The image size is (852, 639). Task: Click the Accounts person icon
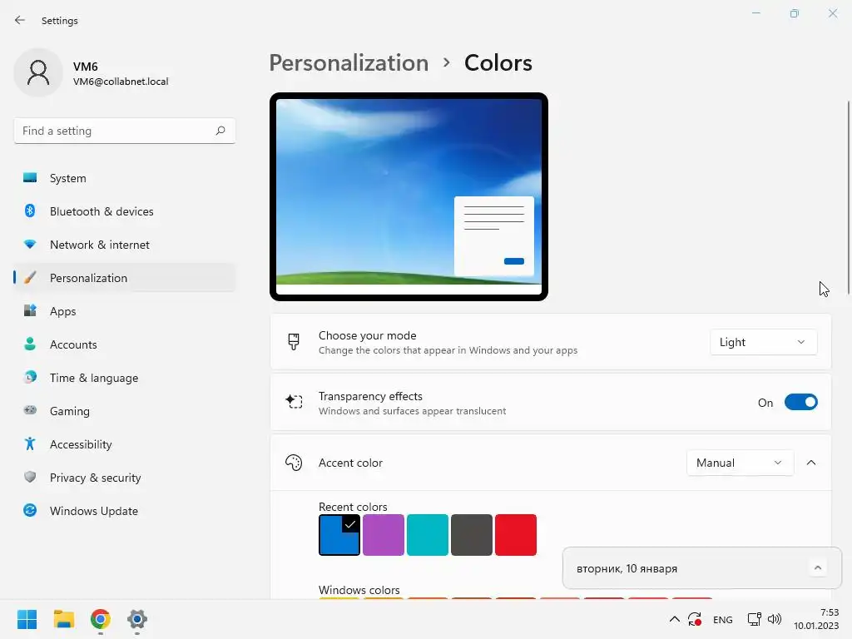point(30,344)
